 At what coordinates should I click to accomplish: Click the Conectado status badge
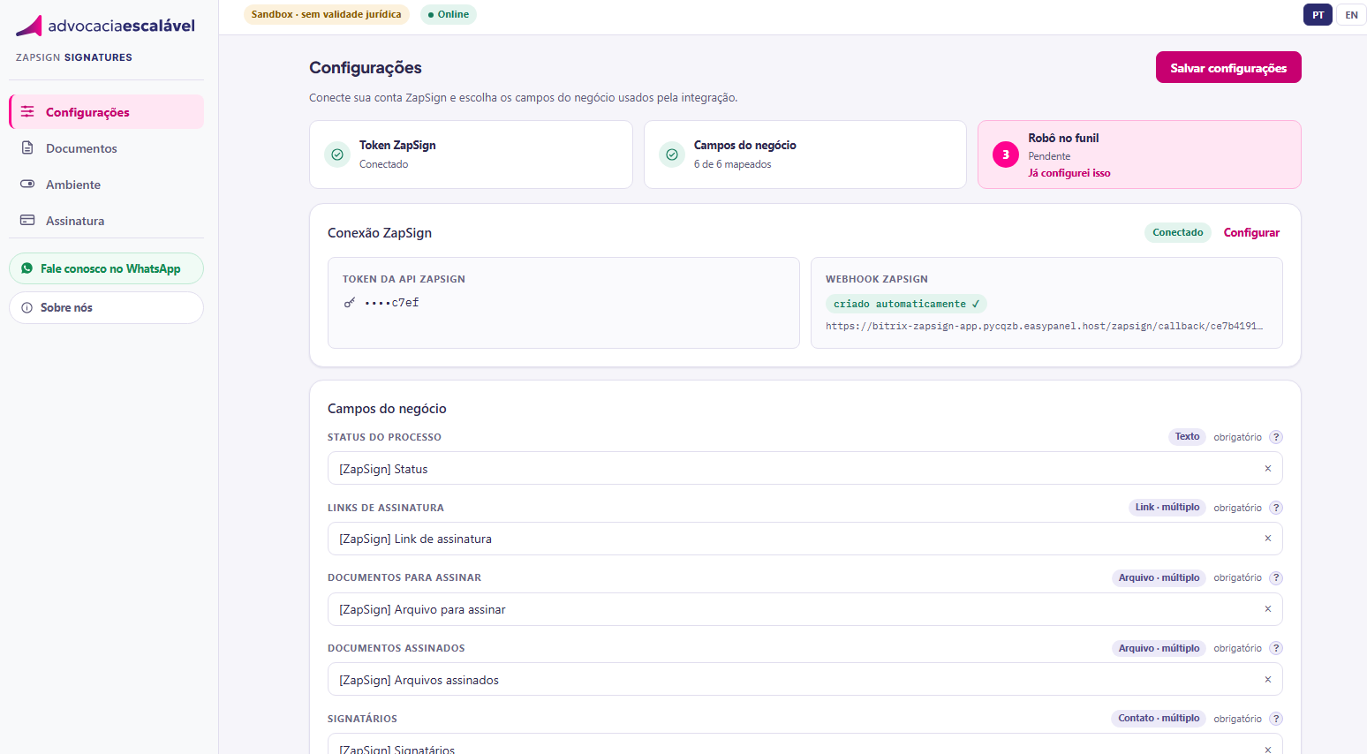[x=1178, y=232]
